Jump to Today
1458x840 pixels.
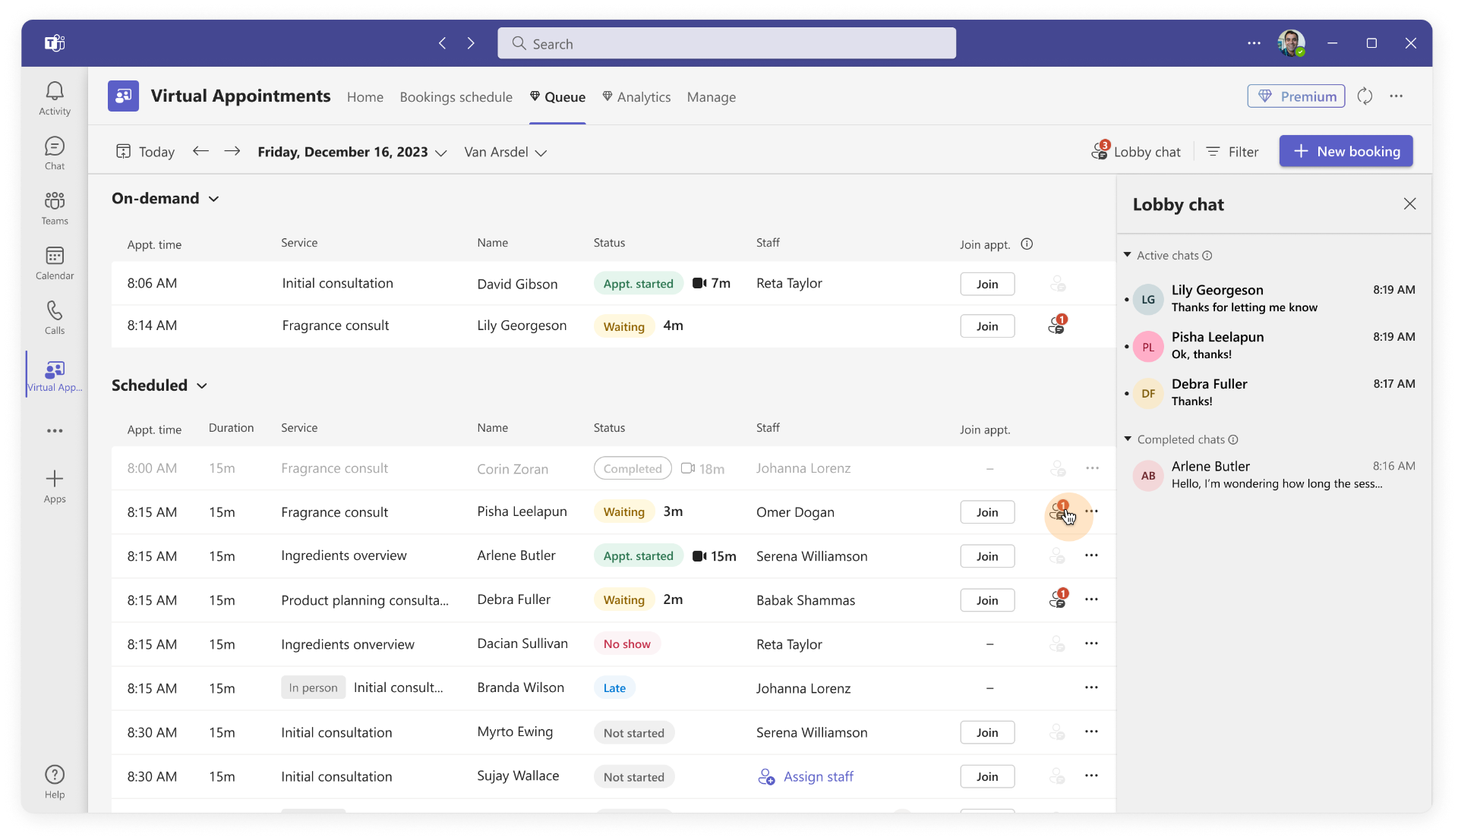[x=145, y=152]
